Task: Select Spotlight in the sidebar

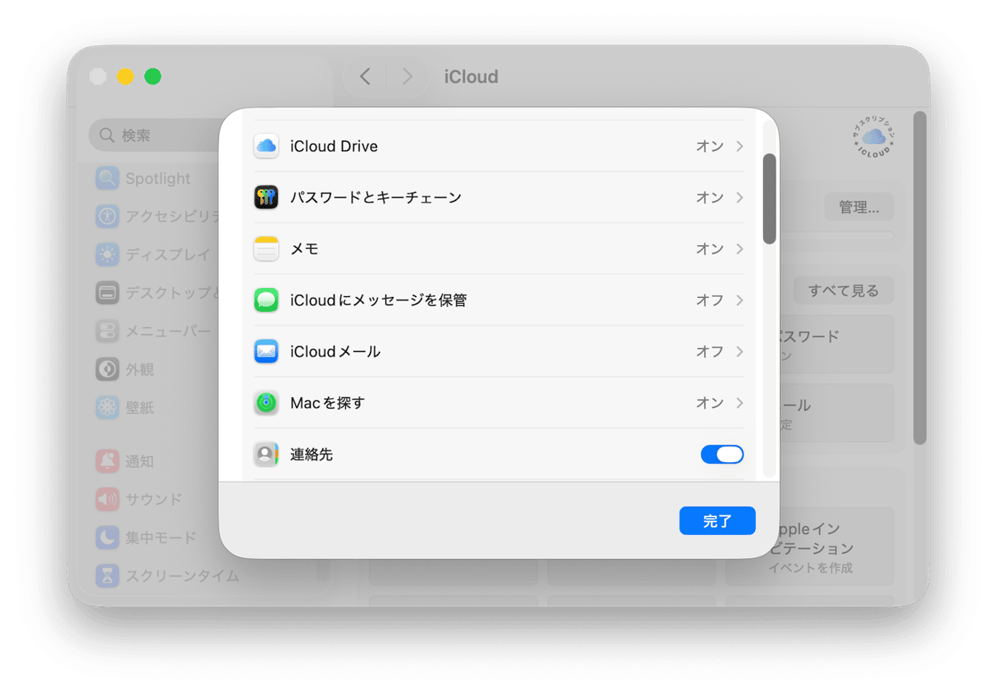Action: (157, 178)
